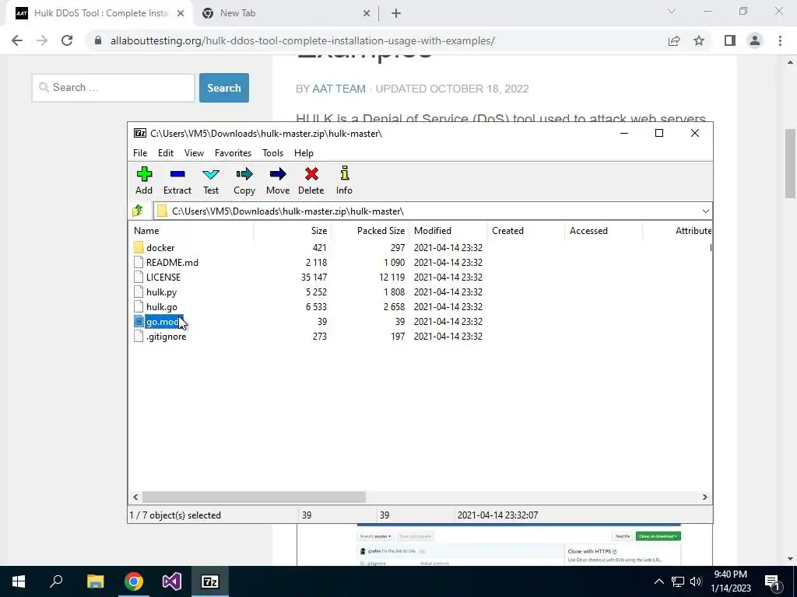The height and width of the screenshot is (597, 797).
Task: Open the Edit menu in 7-Zip
Action: point(166,153)
